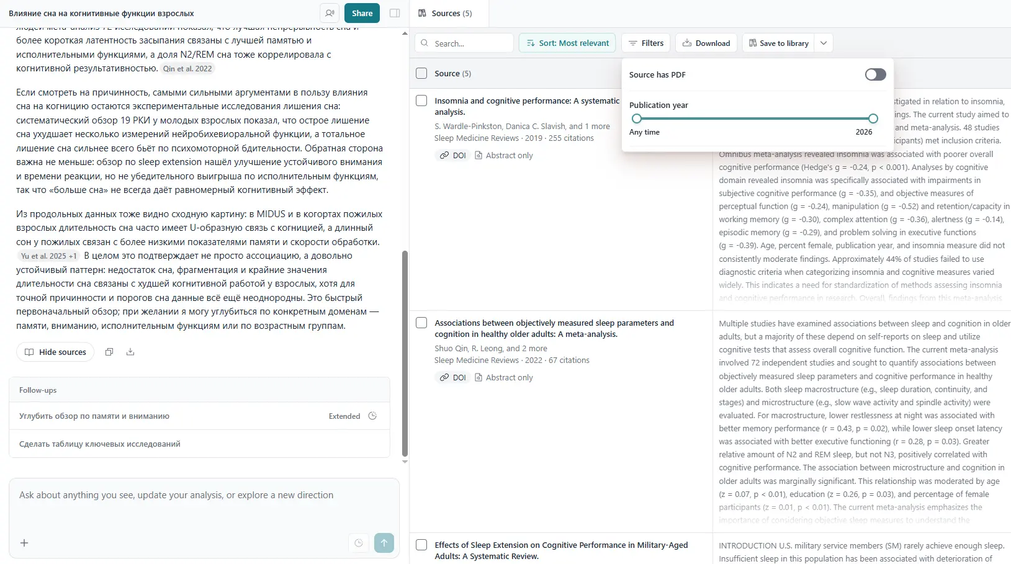Open DOI link for Associations meta-analysis paper
The width and height of the screenshot is (1011, 564).
(x=453, y=377)
